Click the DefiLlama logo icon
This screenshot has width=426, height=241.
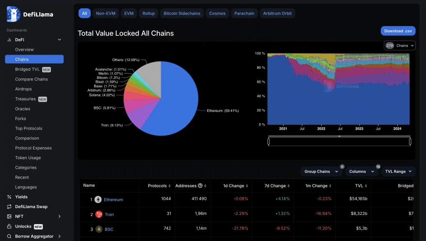(x=14, y=14)
